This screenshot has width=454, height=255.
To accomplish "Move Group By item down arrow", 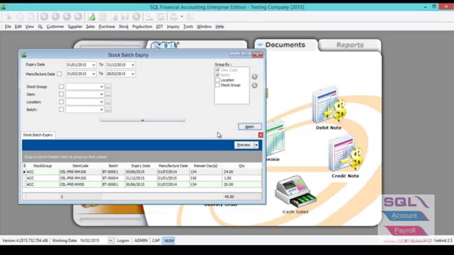I will 254,85.
